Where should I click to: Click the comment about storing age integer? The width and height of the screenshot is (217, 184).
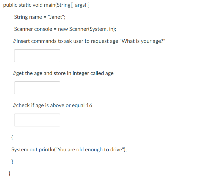point(63,73)
